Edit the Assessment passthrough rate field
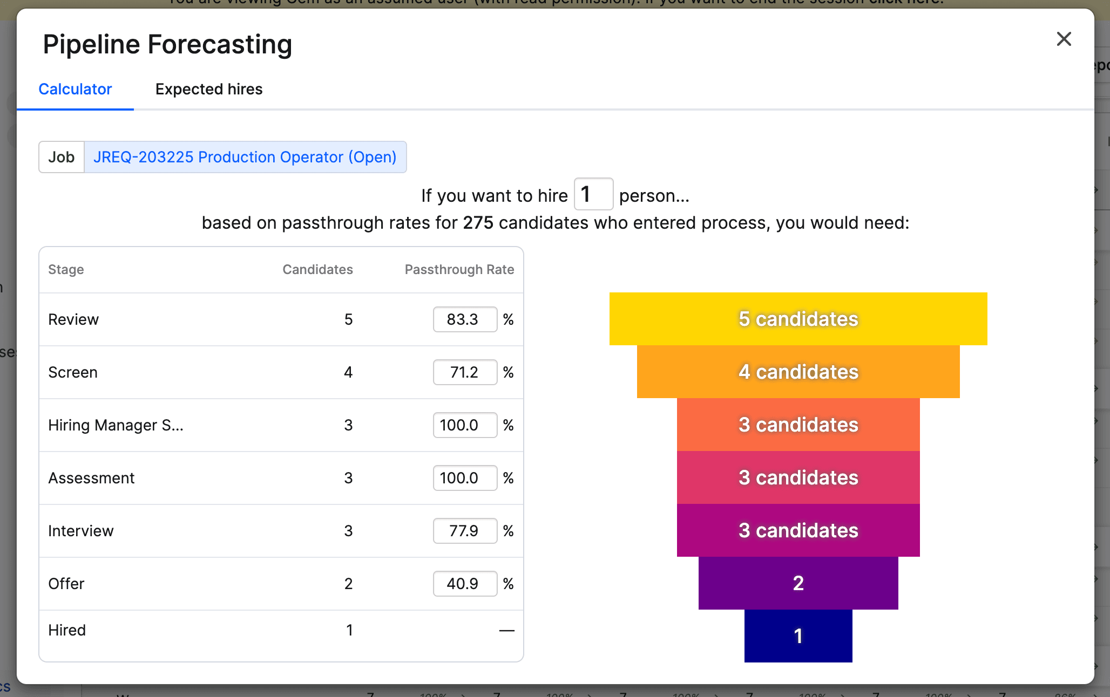 [464, 478]
